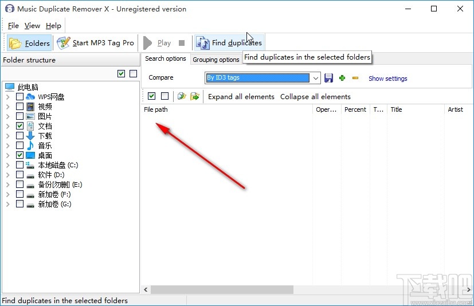
Task: Click the 文档 document icon
Action: pos(30,126)
